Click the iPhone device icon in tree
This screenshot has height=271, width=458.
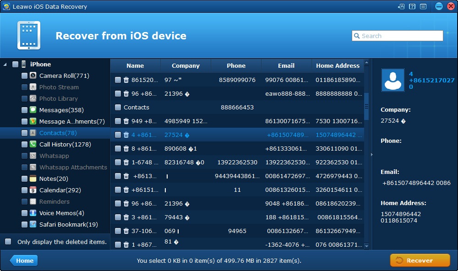24,64
